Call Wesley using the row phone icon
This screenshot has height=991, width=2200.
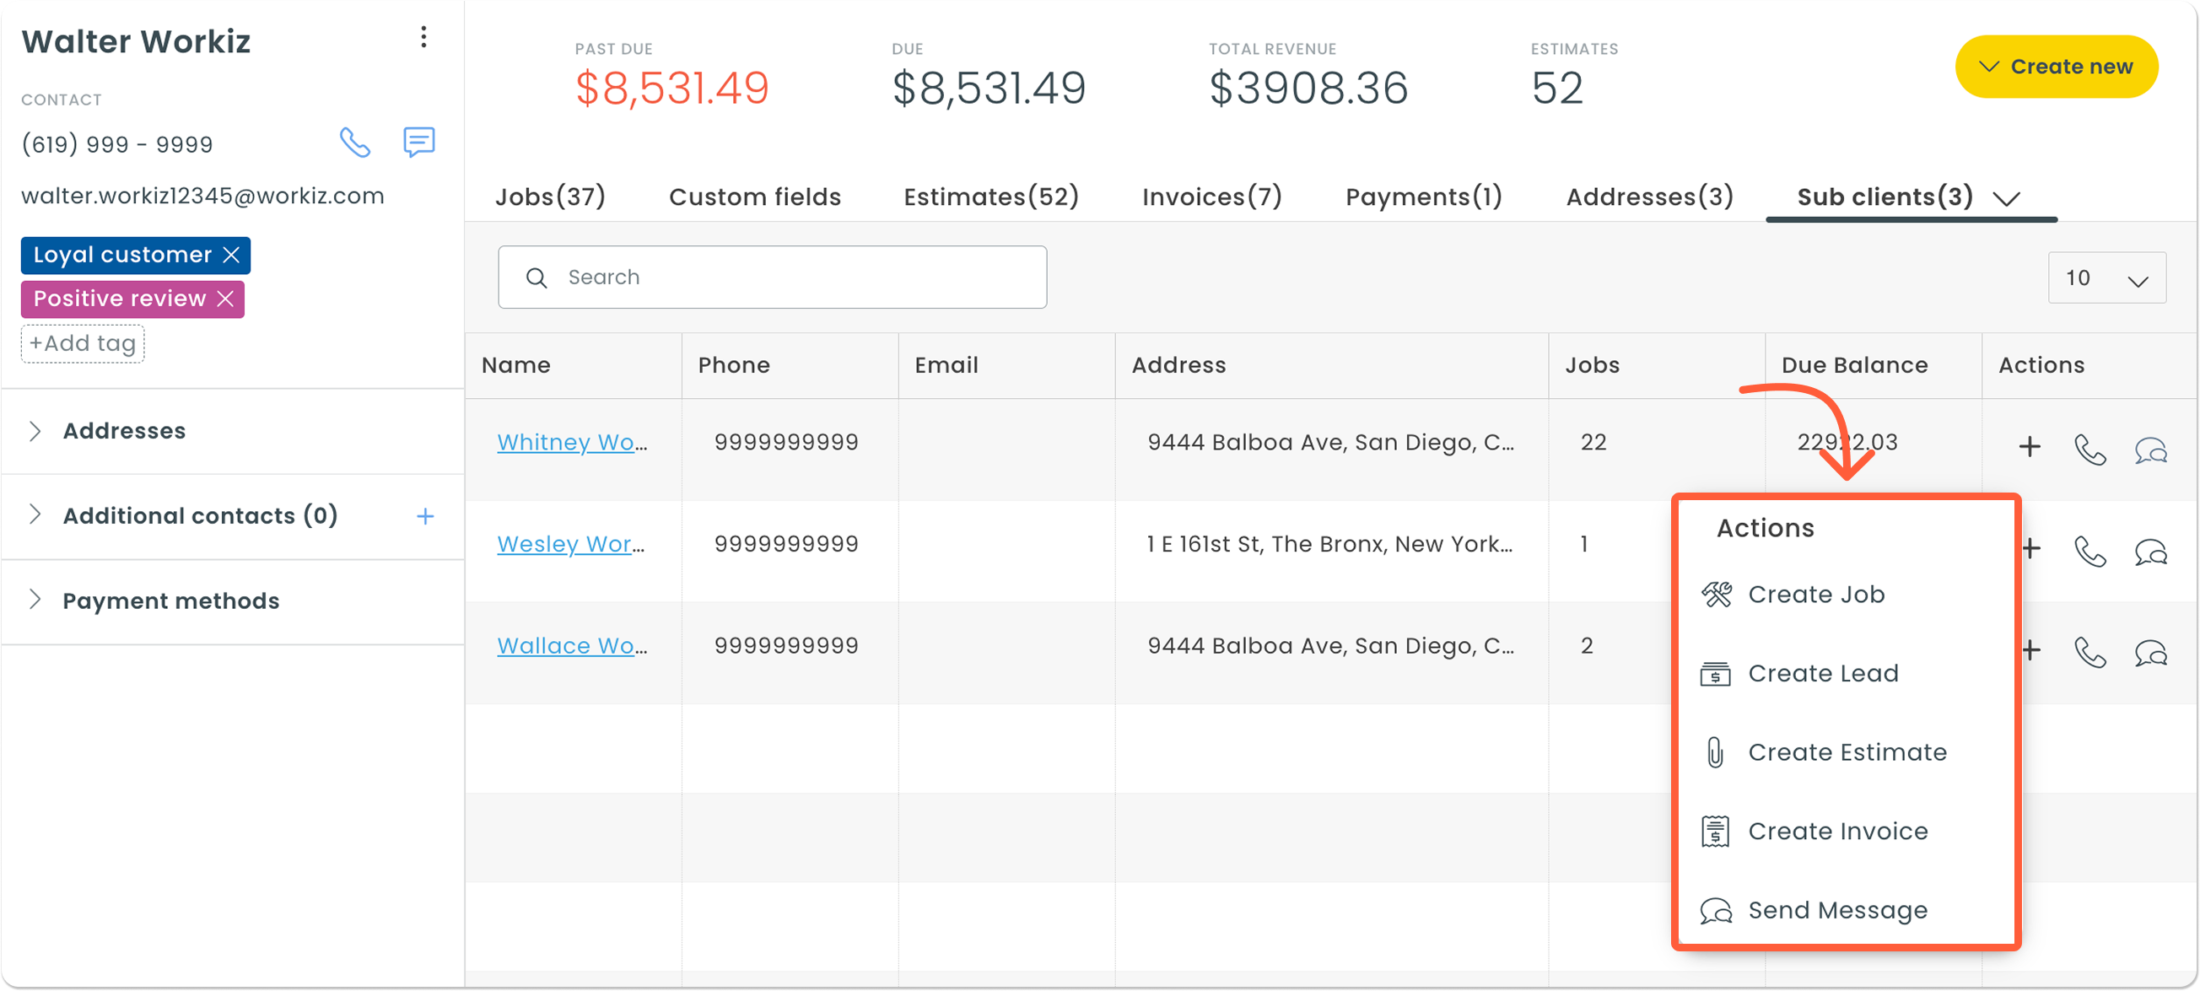[2089, 551]
